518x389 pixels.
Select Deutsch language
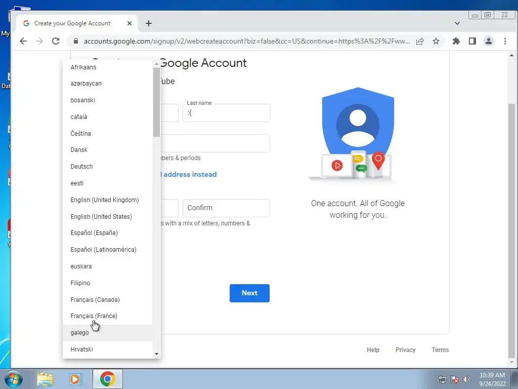pyautogui.click(x=107, y=166)
